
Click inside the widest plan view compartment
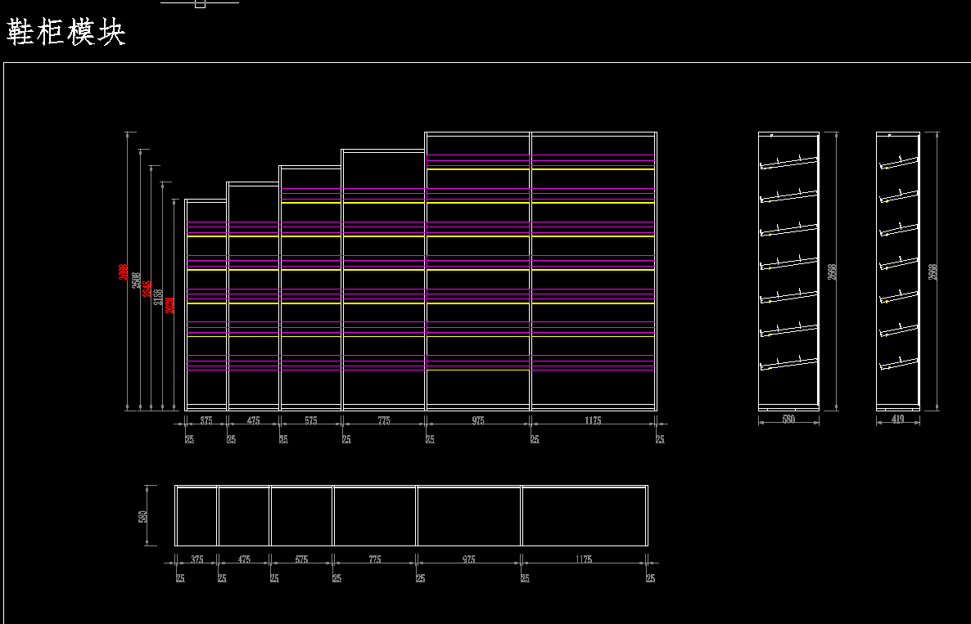point(584,516)
